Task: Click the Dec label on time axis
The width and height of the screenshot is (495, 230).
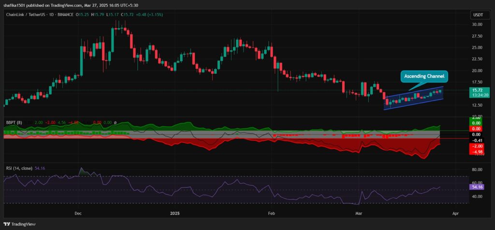Action: [78, 212]
